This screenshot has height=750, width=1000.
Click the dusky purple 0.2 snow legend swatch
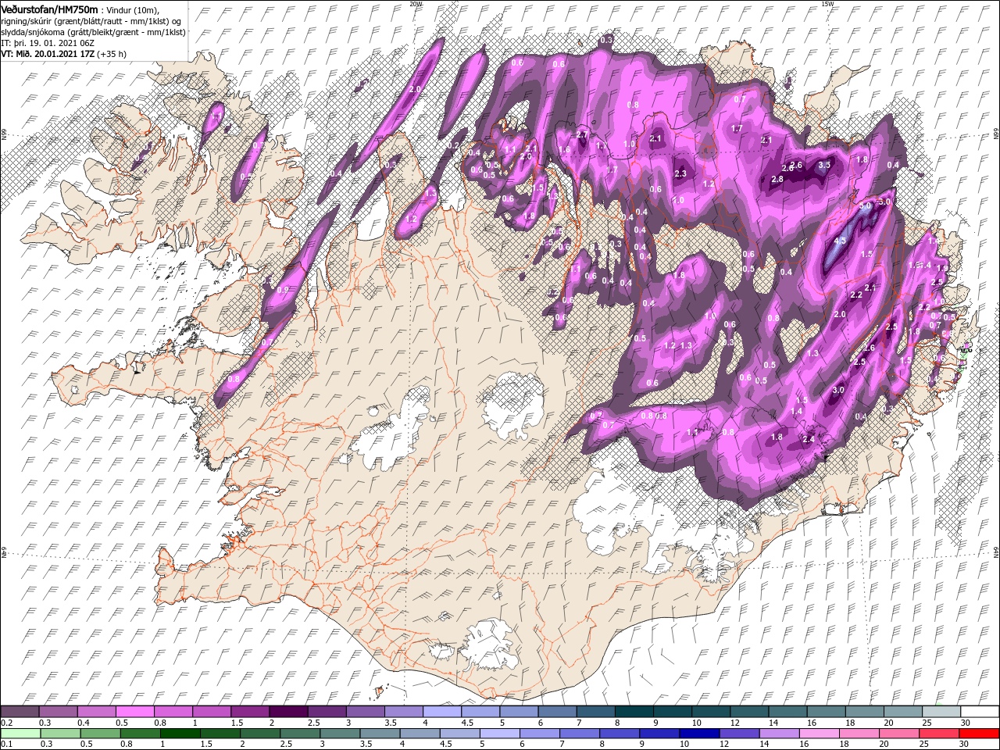(20, 712)
